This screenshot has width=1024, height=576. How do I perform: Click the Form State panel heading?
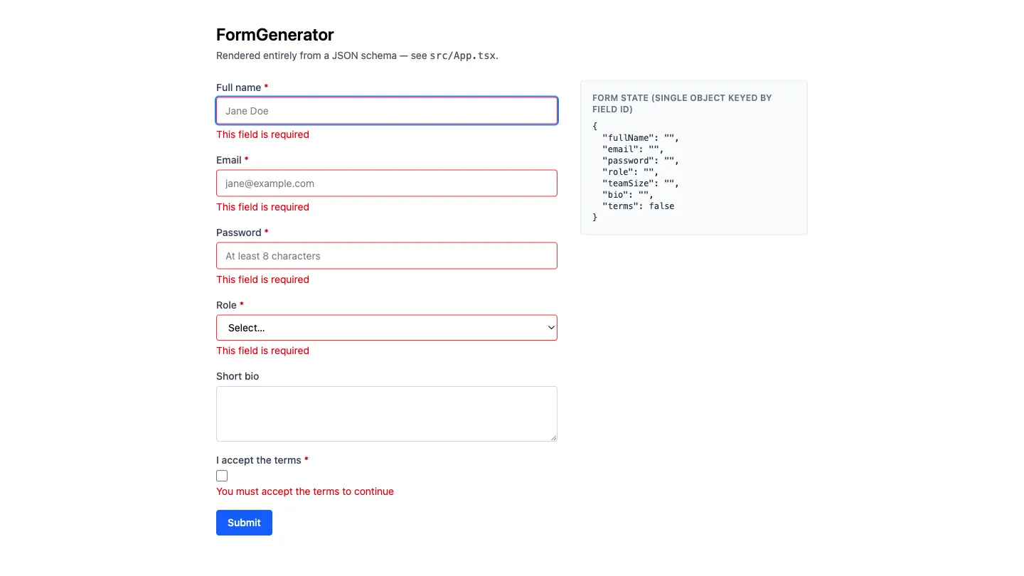tap(682, 104)
